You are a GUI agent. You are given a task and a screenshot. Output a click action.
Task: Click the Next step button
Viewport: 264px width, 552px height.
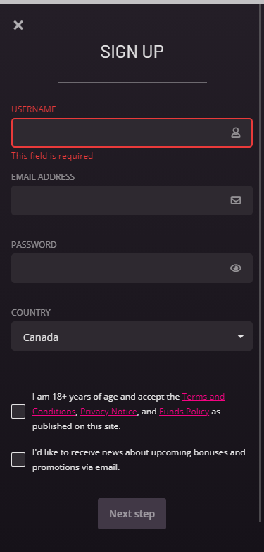pyautogui.click(x=132, y=514)
